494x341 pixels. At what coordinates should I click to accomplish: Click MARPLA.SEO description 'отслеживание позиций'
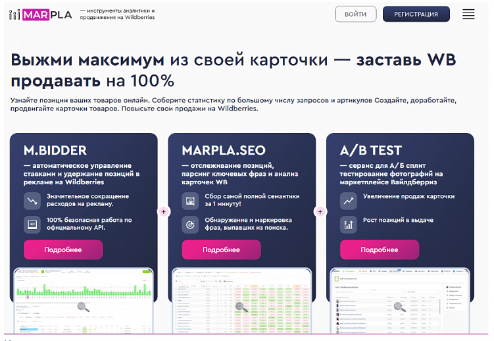point(239,174)
